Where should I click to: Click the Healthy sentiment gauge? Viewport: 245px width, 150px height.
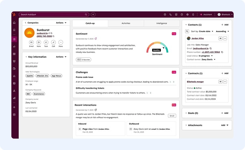click(x=157, y=48)
